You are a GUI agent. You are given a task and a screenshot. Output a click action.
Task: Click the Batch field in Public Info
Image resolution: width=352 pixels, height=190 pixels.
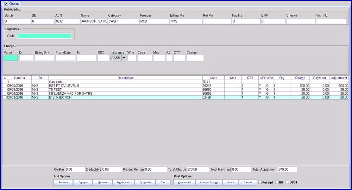[17, 21]
